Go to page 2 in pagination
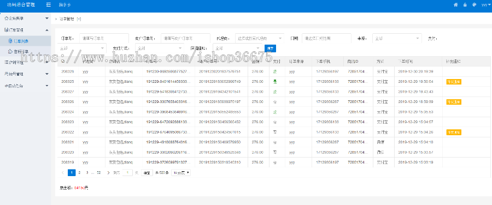The image size is (492, 205). pos(79,172)
